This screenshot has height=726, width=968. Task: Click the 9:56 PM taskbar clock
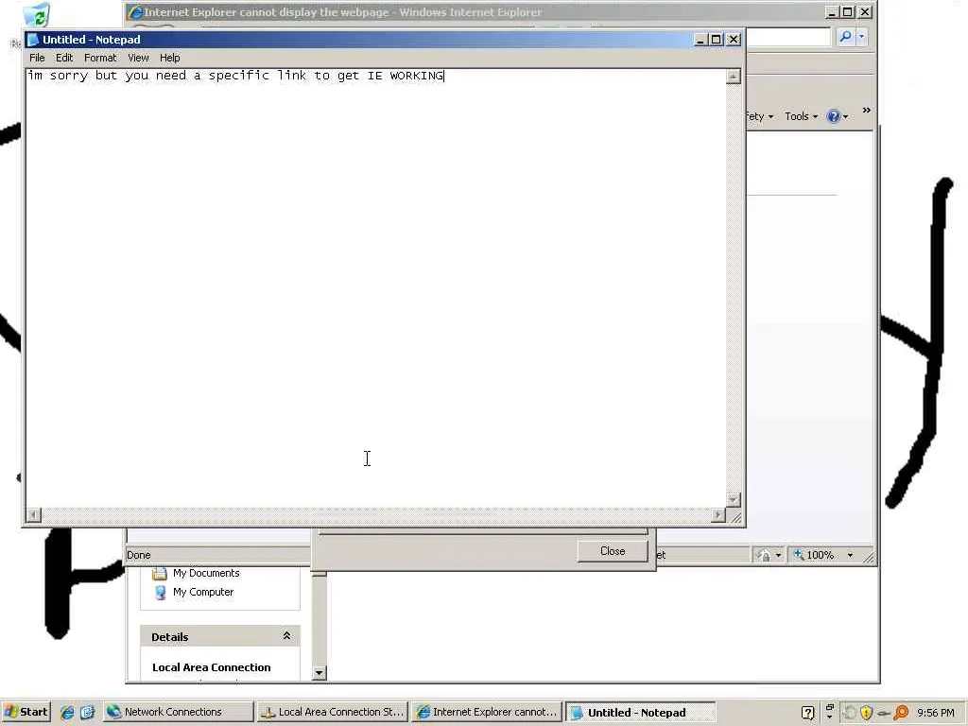935,713
